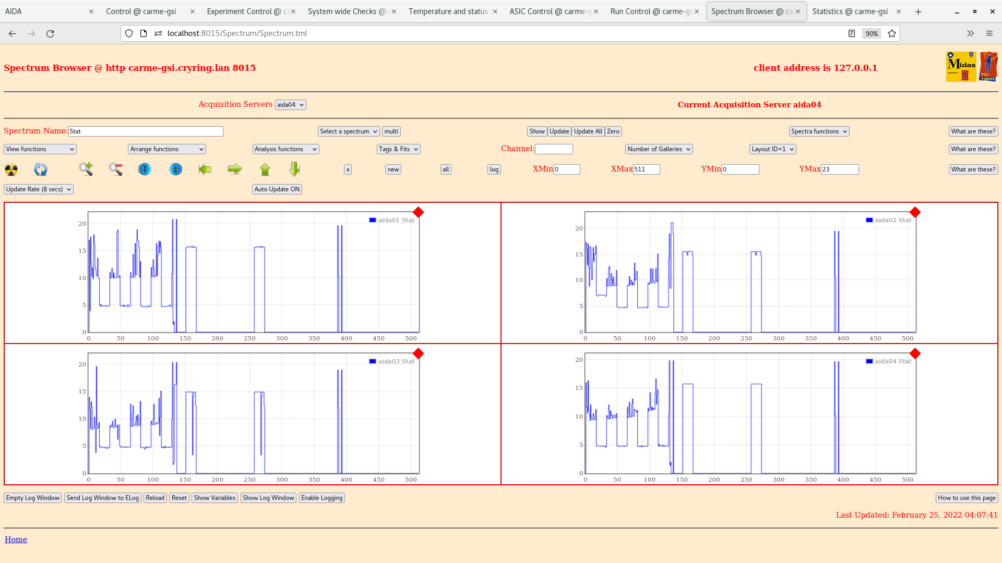Click the blue refresh spectra icon
Viewport: 1002px width, 563px height.
(x=41, y=169)
